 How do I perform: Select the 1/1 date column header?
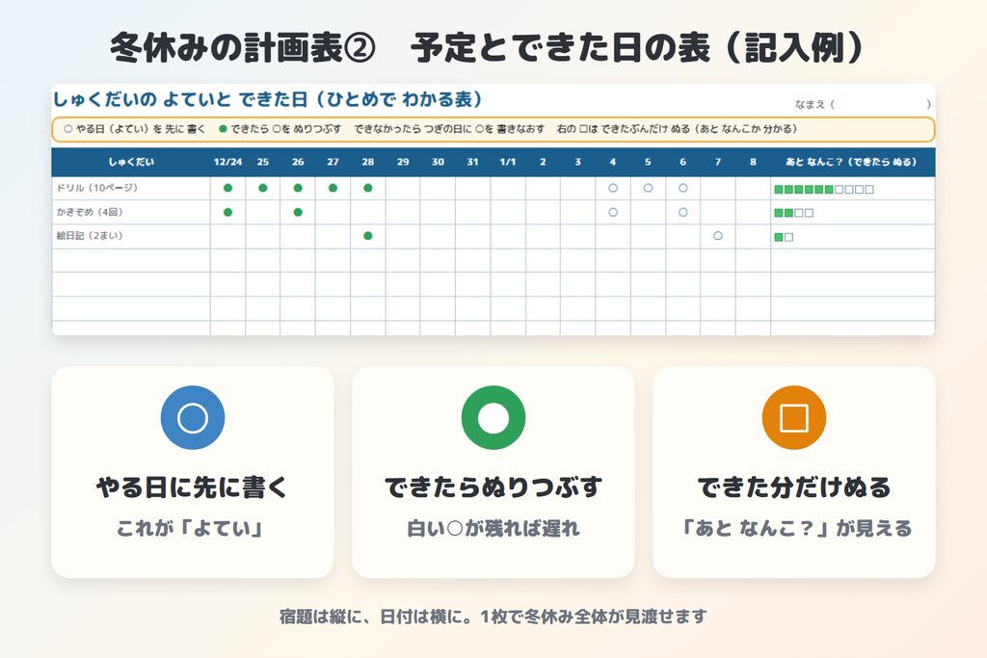pos(508,162)
